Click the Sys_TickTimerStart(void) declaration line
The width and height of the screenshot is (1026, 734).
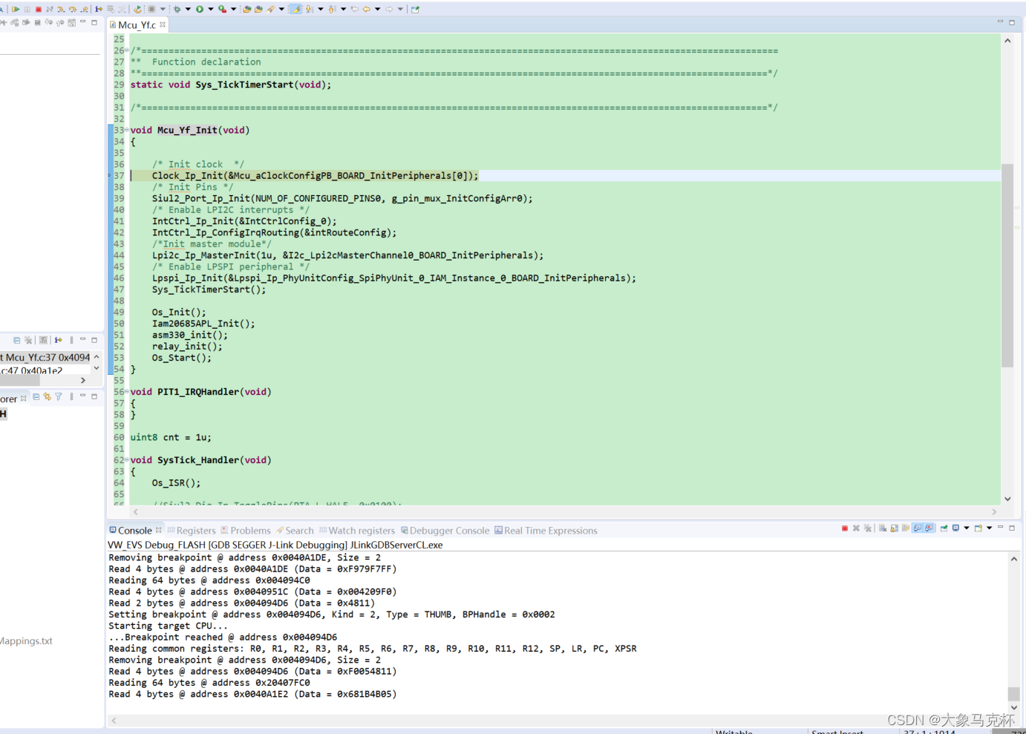click(x=231, y=85)
